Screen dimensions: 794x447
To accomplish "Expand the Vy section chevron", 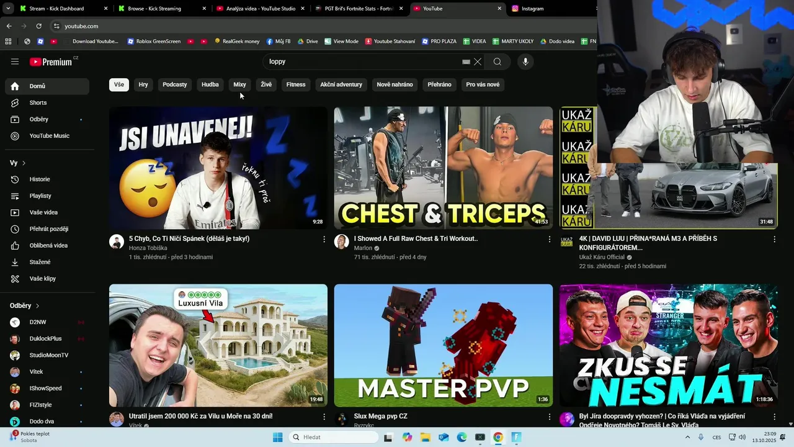I will 24,163.
